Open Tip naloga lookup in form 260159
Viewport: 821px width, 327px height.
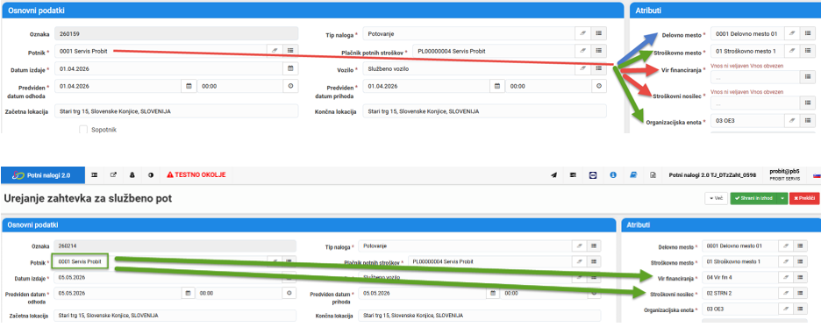click(x=599, y=34)
